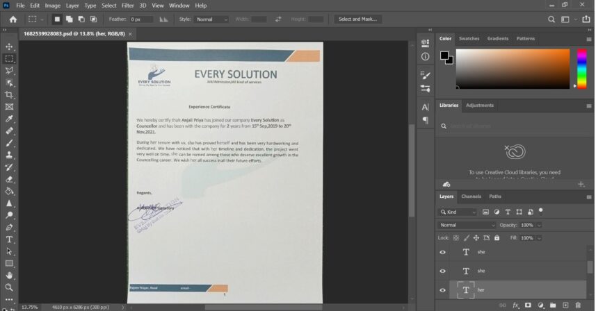
Task: Select the Clone Stamp tool
Action: click(9, 155)
